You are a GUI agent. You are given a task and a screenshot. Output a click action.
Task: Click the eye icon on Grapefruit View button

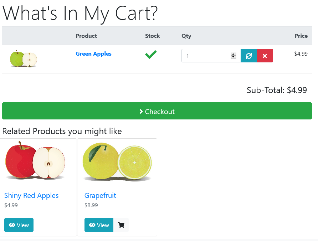[92, 225]
